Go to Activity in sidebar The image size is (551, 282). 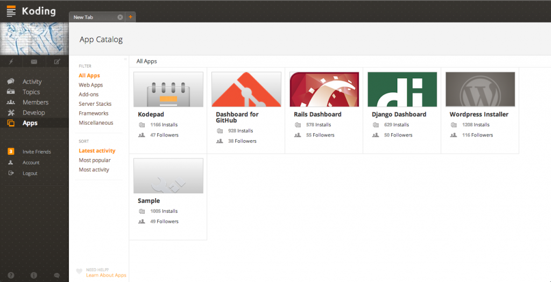(x=32, y=82)
